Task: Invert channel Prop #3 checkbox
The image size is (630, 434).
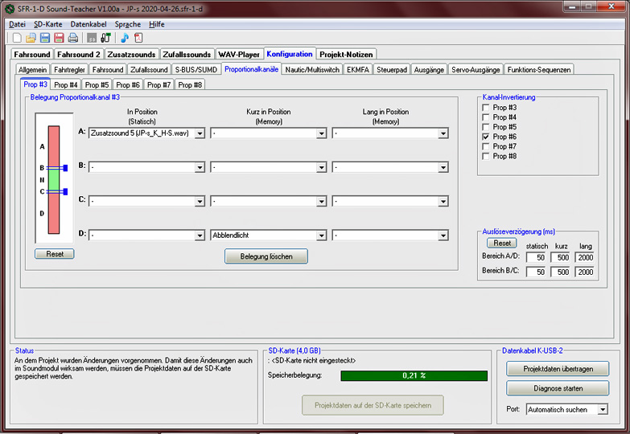Action: coord(486,108)
